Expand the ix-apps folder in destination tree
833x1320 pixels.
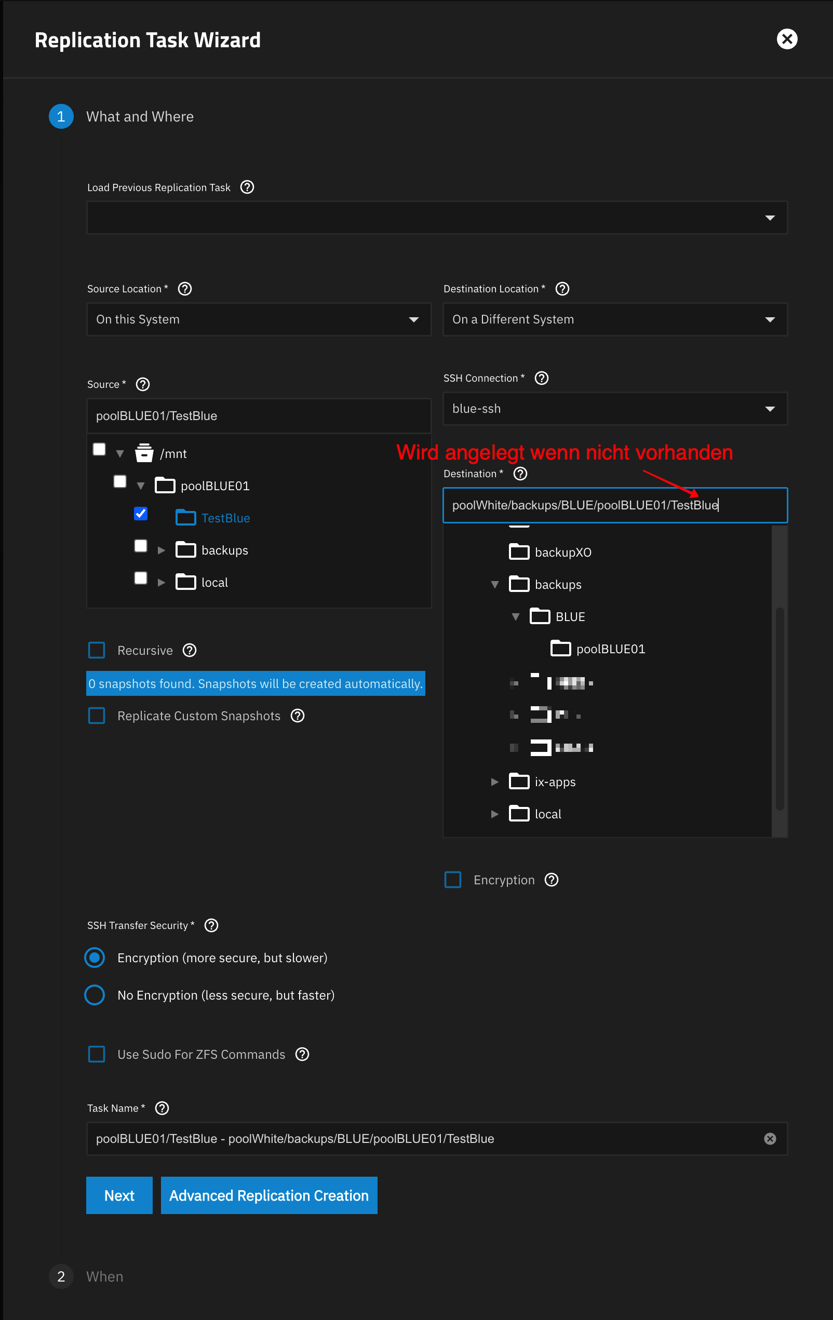point(494,782)
